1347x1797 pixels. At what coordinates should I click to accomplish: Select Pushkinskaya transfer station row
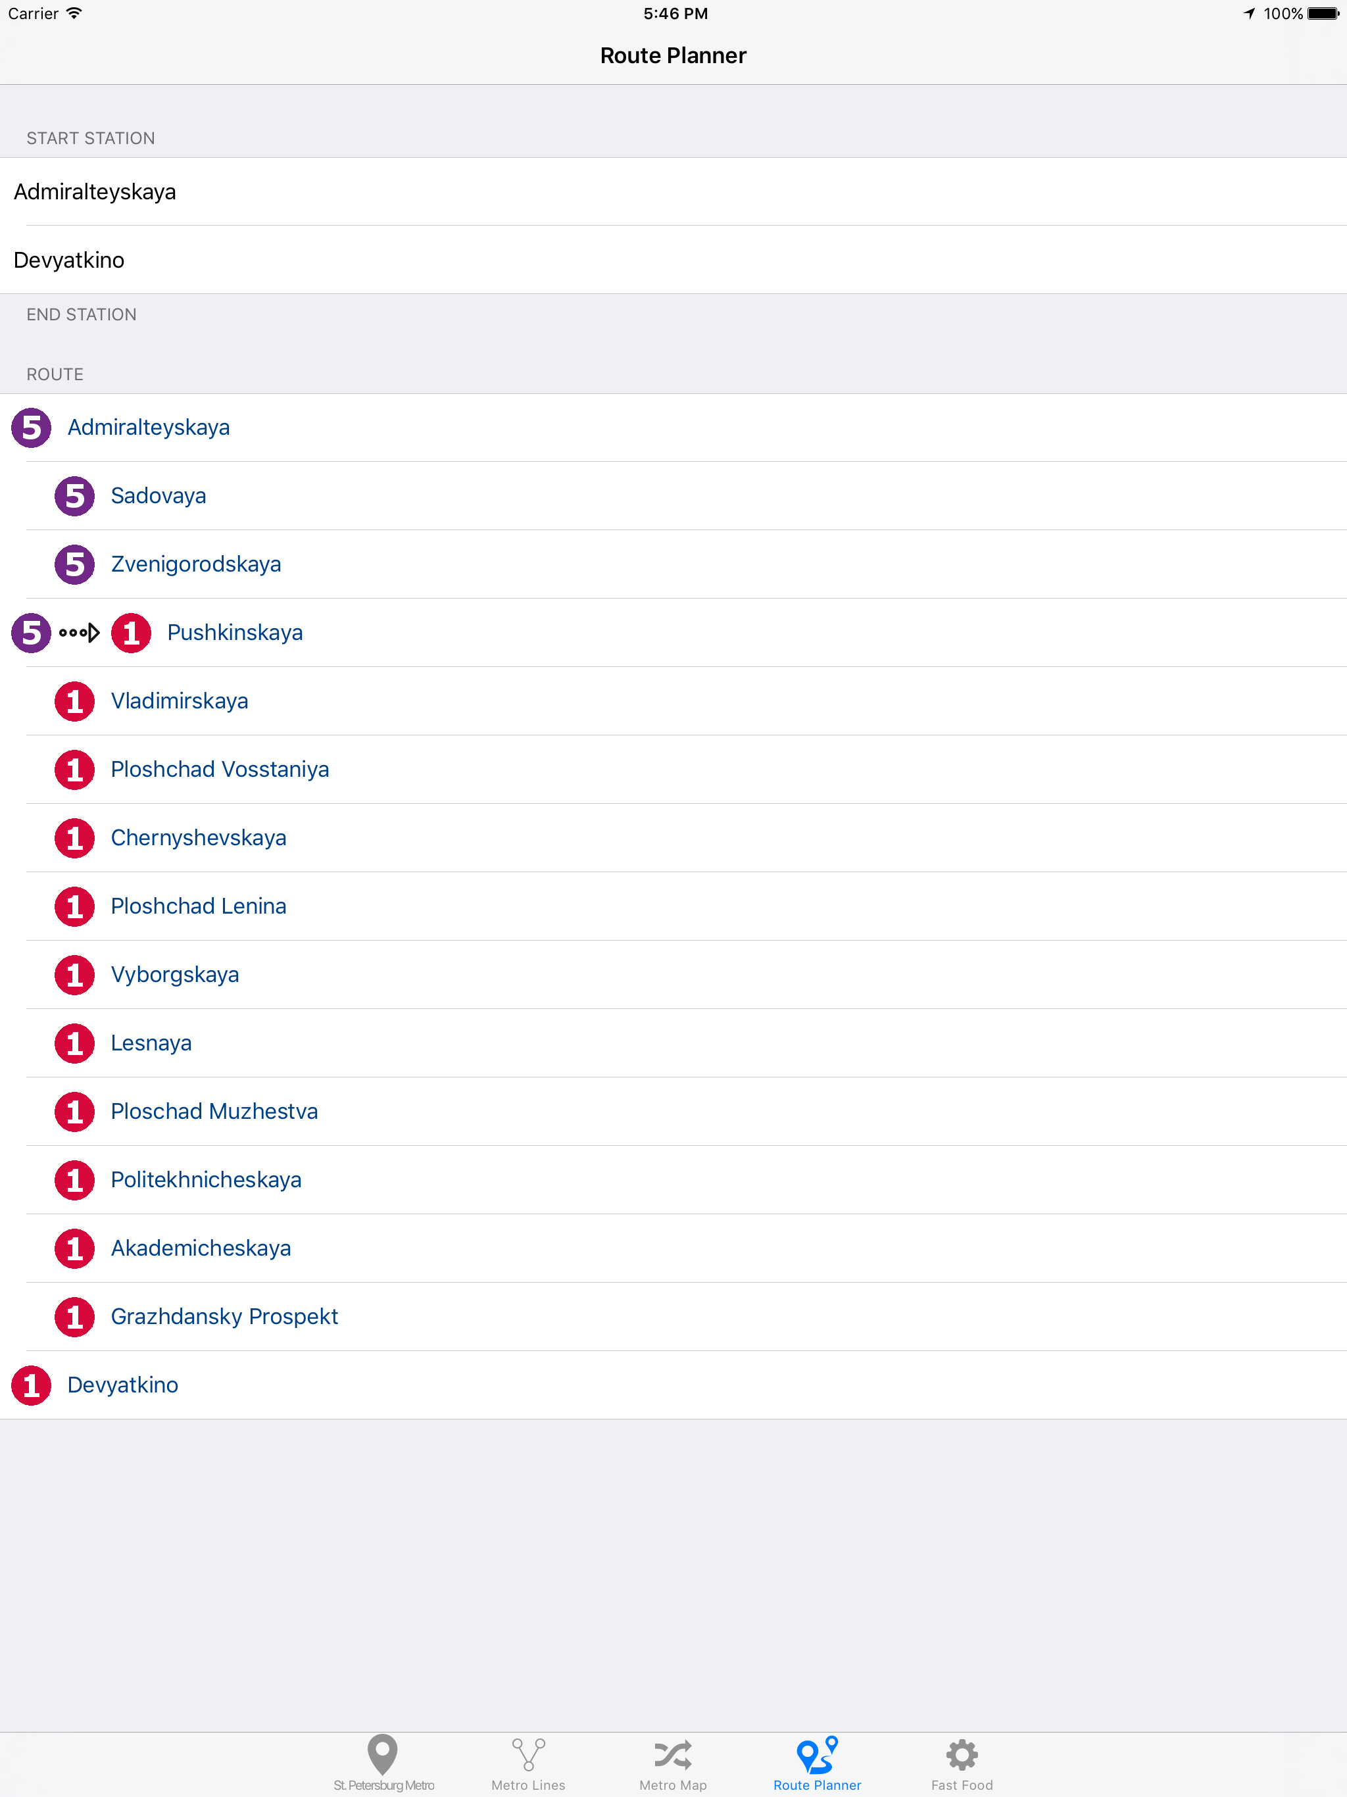(x=673, y=633)
